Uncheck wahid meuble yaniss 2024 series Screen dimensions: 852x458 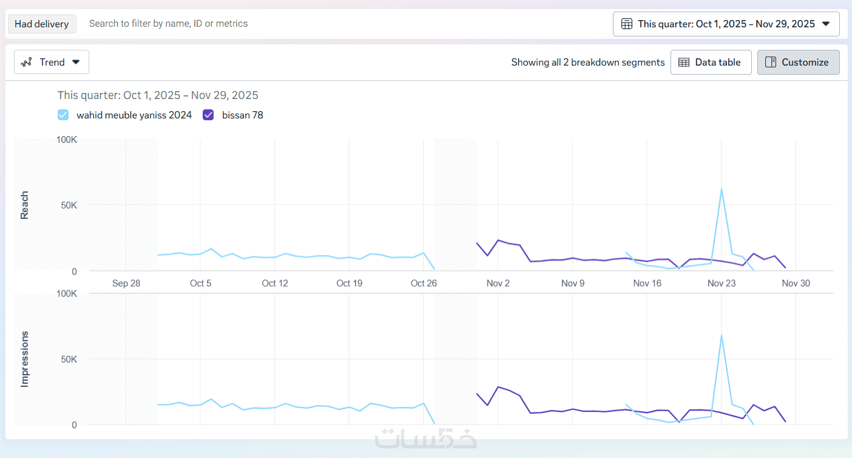(63, 115)
